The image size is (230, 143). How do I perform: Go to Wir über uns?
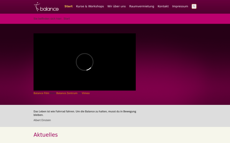point(117,6)
